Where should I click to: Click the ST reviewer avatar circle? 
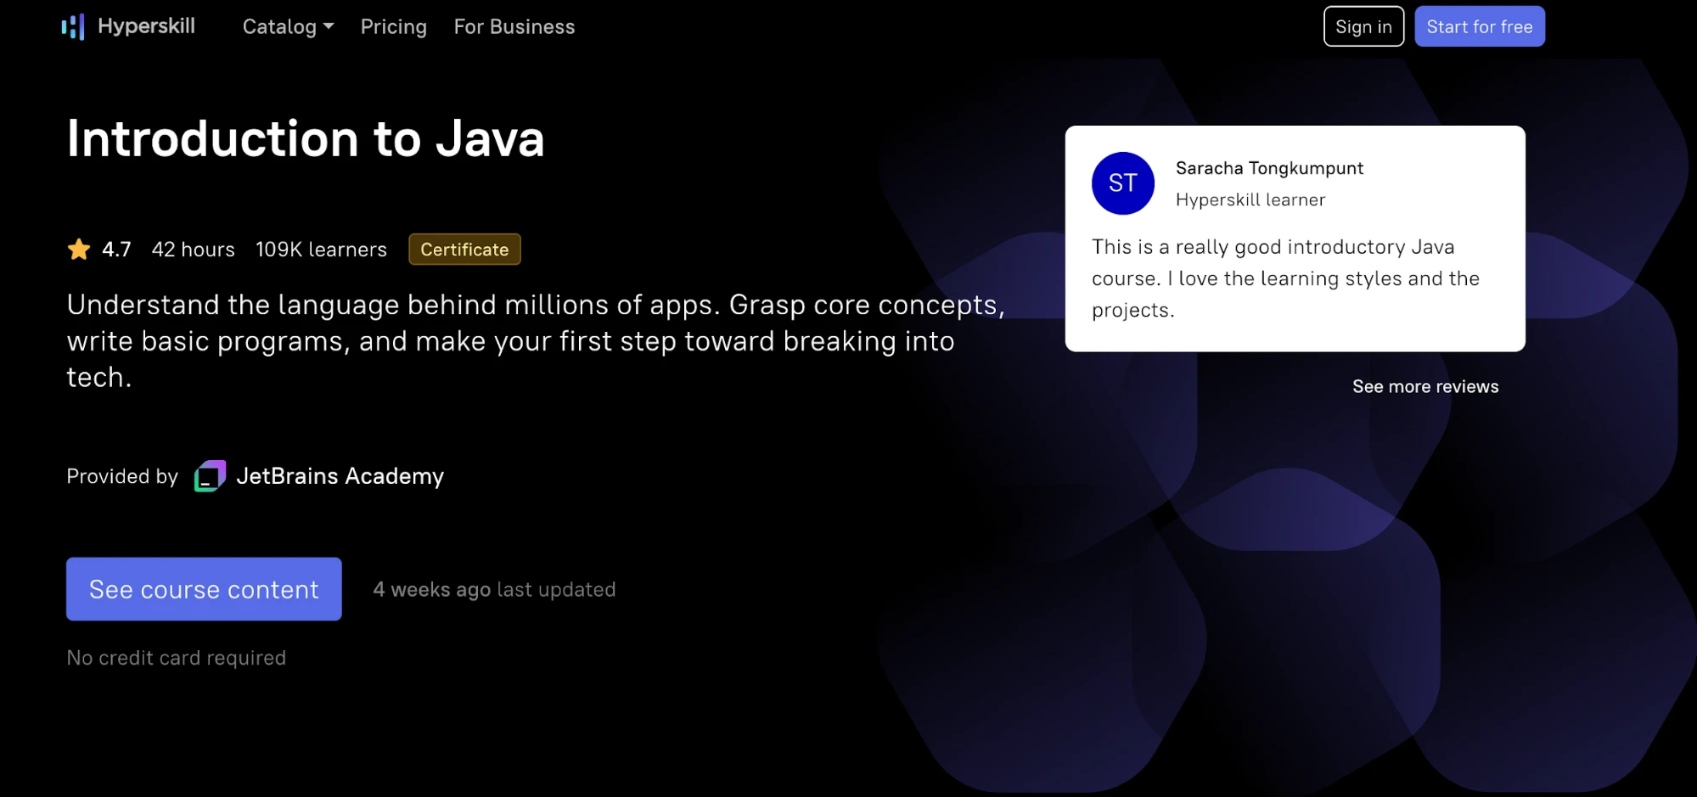[x=1122, y=183]
